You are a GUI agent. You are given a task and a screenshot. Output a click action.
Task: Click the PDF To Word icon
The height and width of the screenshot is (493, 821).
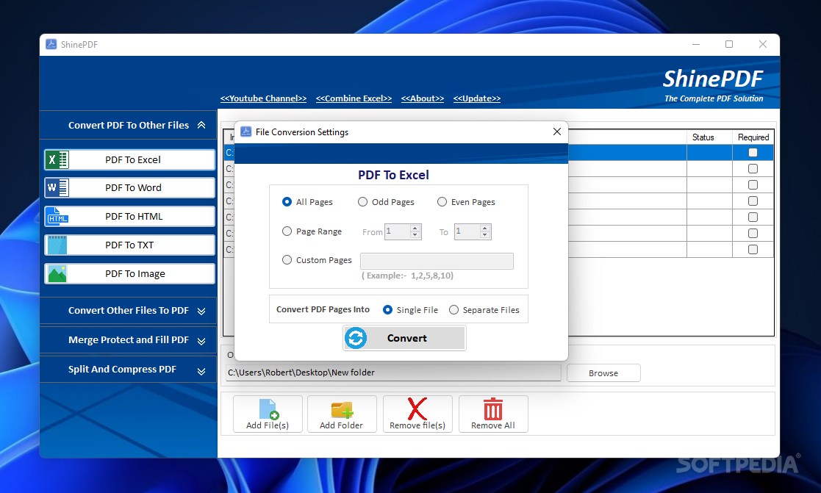coord(57,188)
